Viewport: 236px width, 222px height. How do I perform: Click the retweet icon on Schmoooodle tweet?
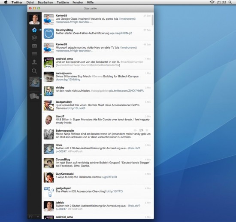(x=141, y=130)
